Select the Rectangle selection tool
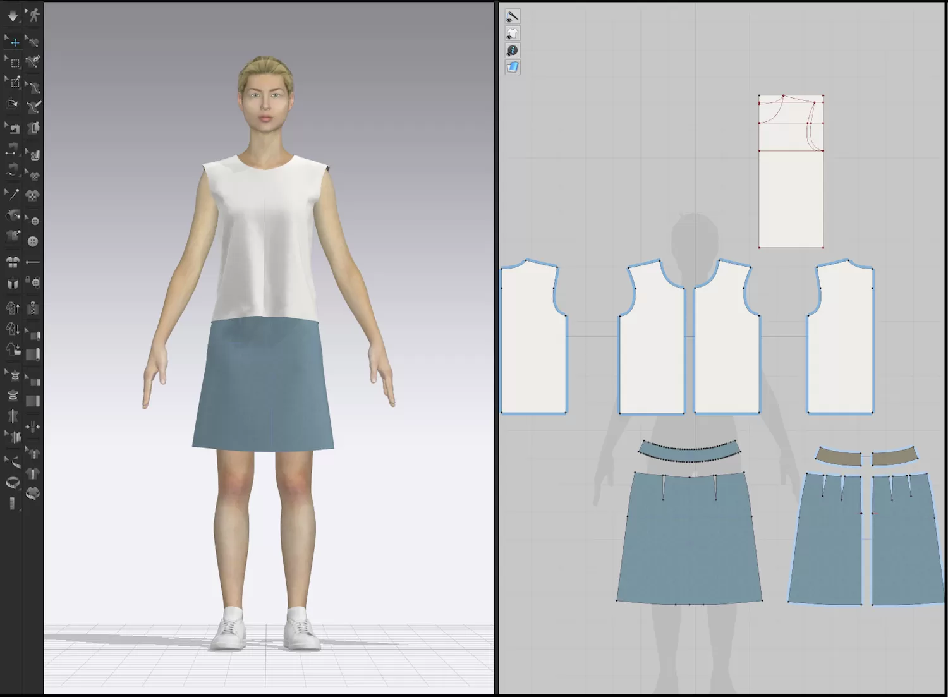Screen dimensions: 948x697 tap(13, 62)
